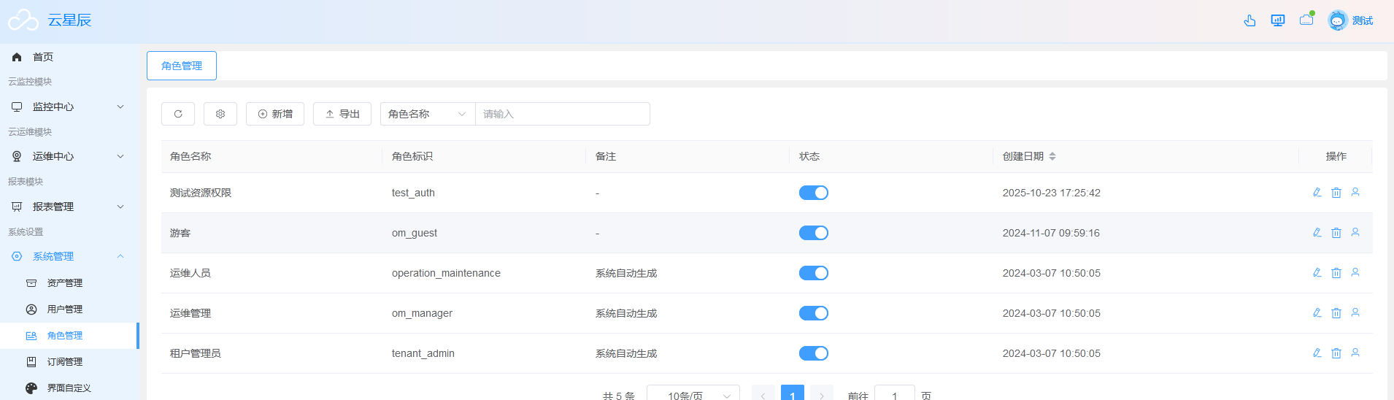Click the refresh table icon button
Screen dimensions: 1394x400
[x=178, y=114]
